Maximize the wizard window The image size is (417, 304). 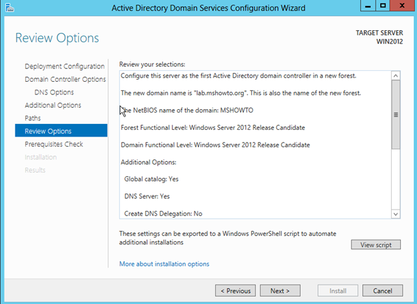[382, 6]
